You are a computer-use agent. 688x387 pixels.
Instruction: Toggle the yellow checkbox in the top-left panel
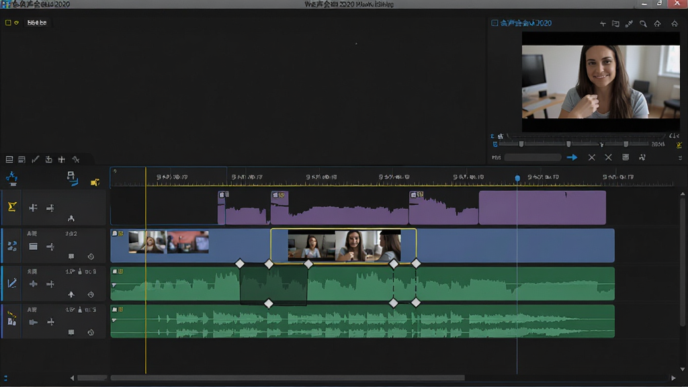tap(8, 22)
